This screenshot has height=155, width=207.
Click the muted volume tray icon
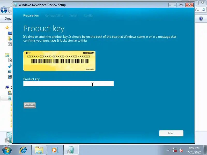(x=181, y=150)
